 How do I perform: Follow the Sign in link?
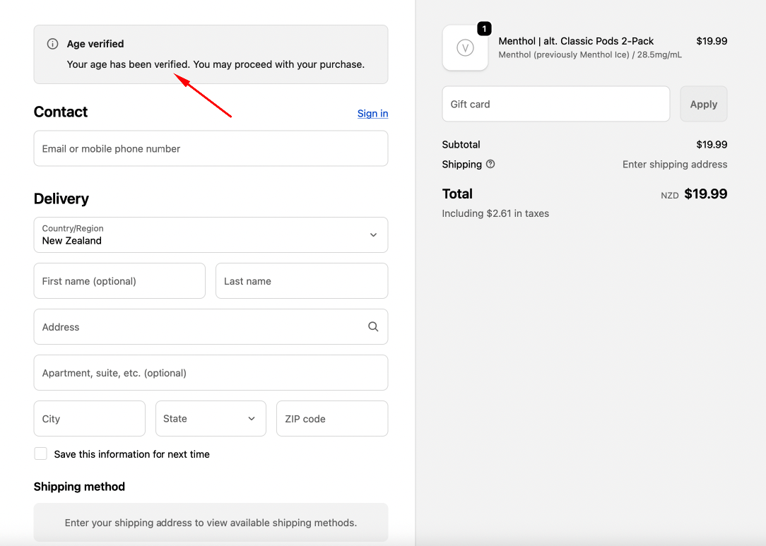[x=372, y=114]
